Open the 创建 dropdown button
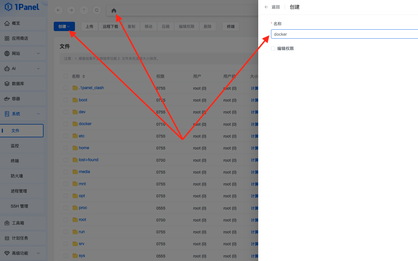The height and width of the screenshot is (261, 418). (x=64, y=26)
